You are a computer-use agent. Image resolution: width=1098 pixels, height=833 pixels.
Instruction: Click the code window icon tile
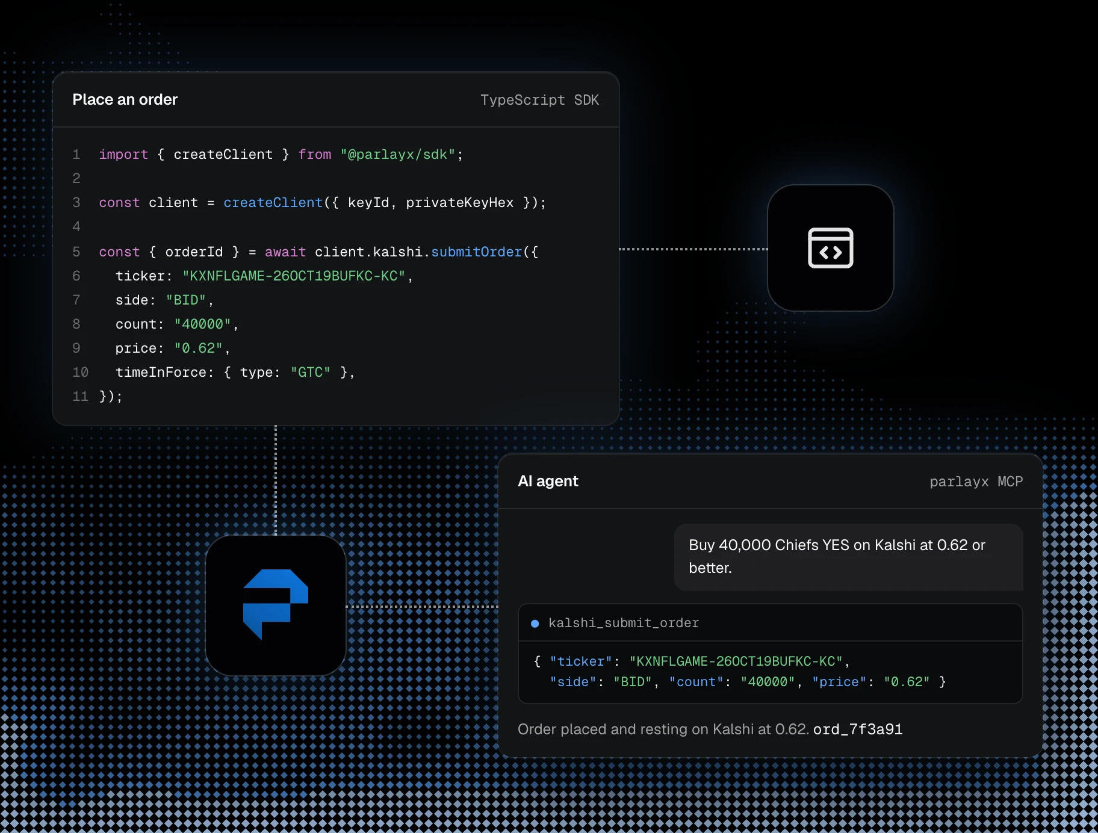tap(830, 248)
